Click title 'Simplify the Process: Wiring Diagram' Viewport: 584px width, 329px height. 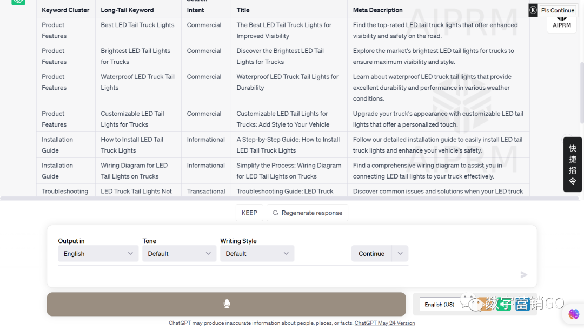pyautogui.click(x=289, y=170)
